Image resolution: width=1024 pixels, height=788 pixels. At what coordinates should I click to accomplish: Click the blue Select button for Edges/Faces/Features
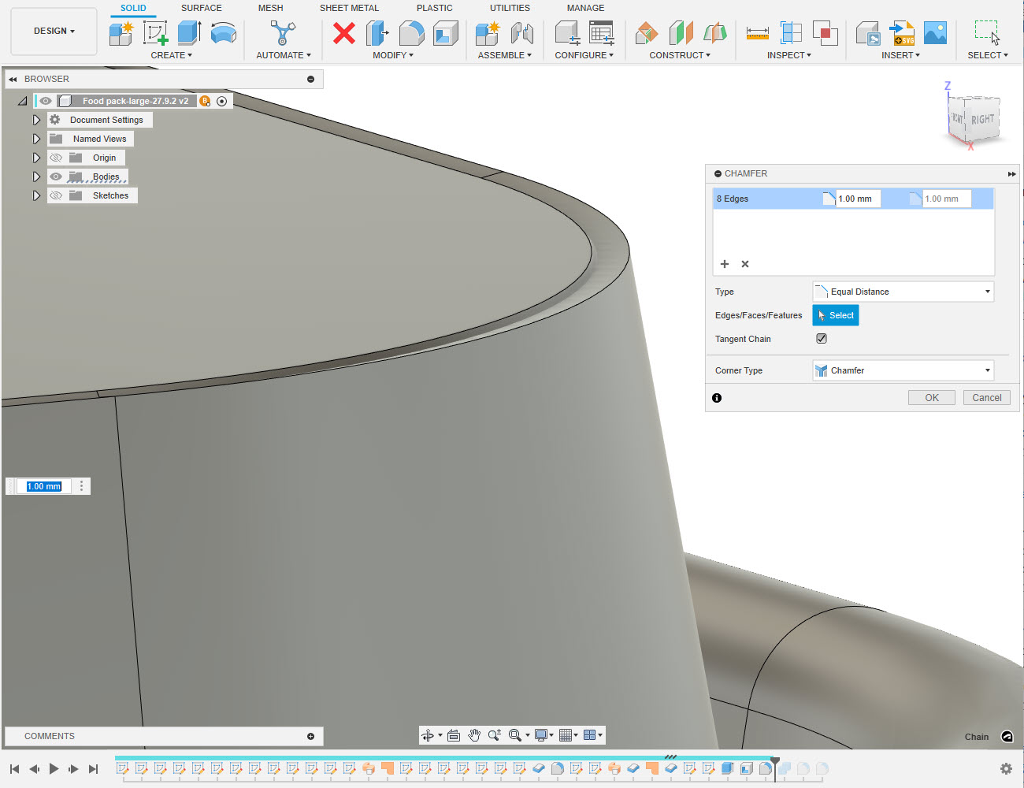[x=835, y=314]
